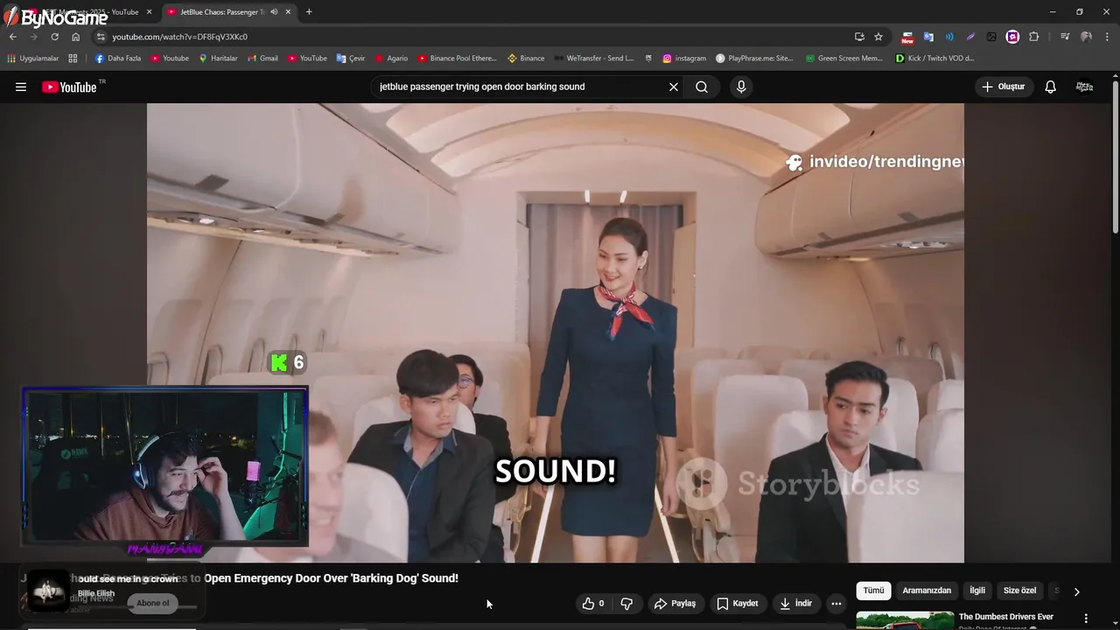Start voice search with microphone icon
1120x630 pixels.
(x=741, y=87)
